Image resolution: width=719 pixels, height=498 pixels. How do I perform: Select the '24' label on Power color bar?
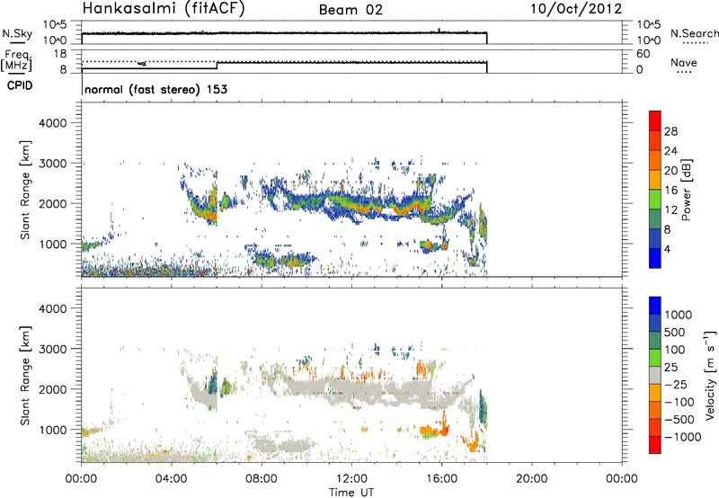(670, 151)
